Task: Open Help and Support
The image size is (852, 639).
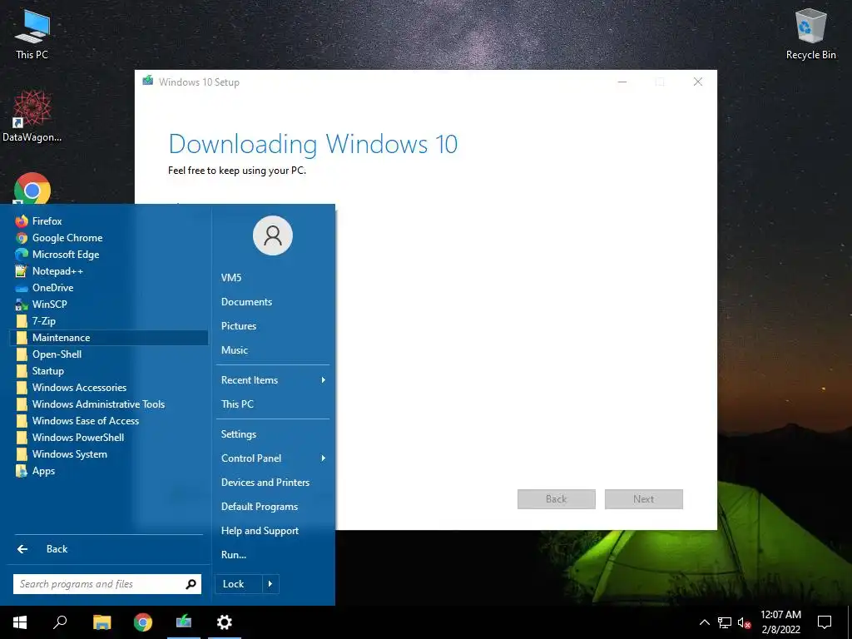Action: [260, 531]
